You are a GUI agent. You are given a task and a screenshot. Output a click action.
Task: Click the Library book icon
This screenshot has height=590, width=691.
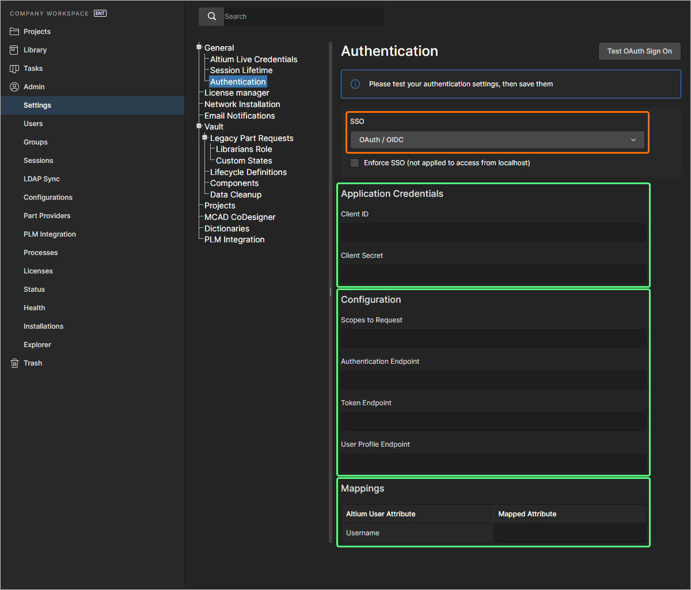[14, 50]
